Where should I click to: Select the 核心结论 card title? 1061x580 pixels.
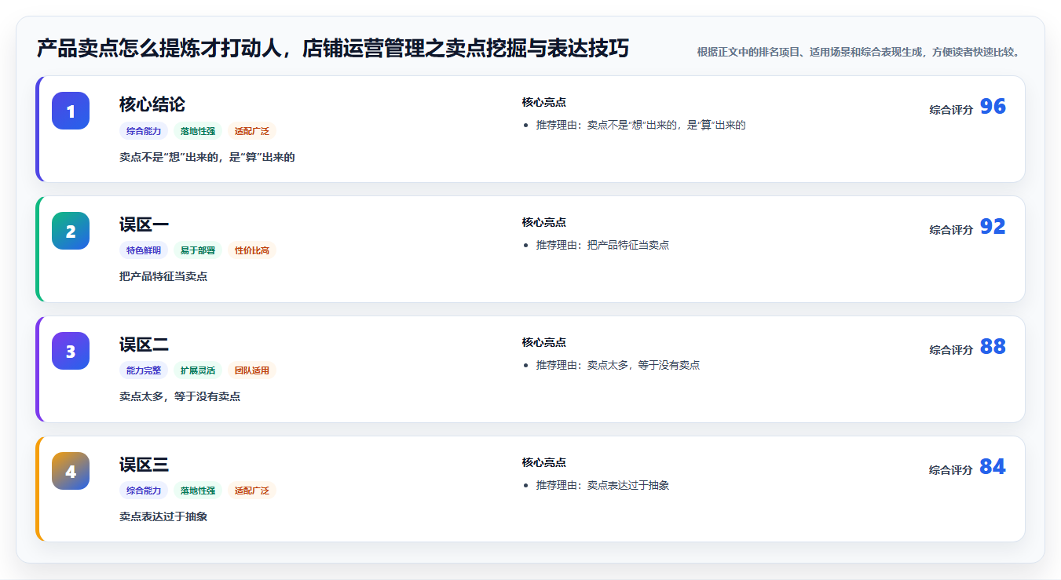click(x=152, y=104)
